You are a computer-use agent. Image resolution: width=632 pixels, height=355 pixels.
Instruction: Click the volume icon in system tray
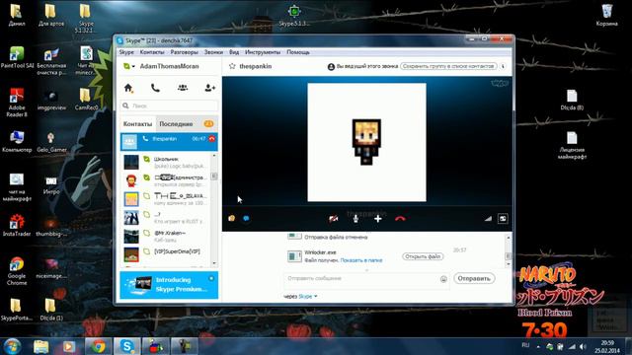click(583, 346)
